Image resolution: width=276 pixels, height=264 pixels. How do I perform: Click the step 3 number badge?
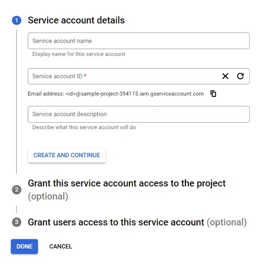click(17, 222)
